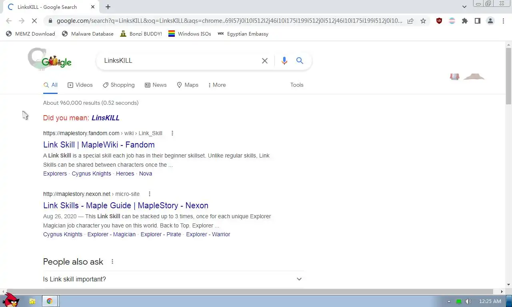Go back to the previous page
This screenshot has height=307, width=512.
(9, 21)
